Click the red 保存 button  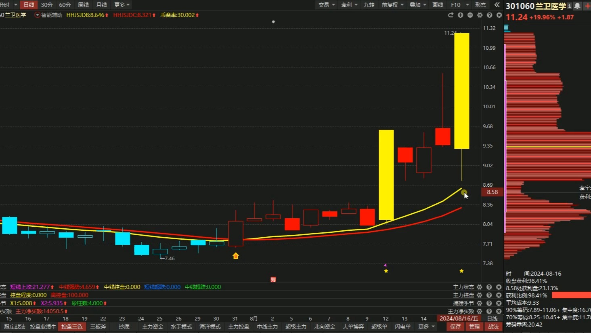455,327
